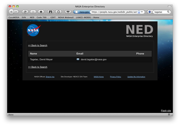180x126 pixels.
Task: Open the history clock icon
Action: point(59,12)
